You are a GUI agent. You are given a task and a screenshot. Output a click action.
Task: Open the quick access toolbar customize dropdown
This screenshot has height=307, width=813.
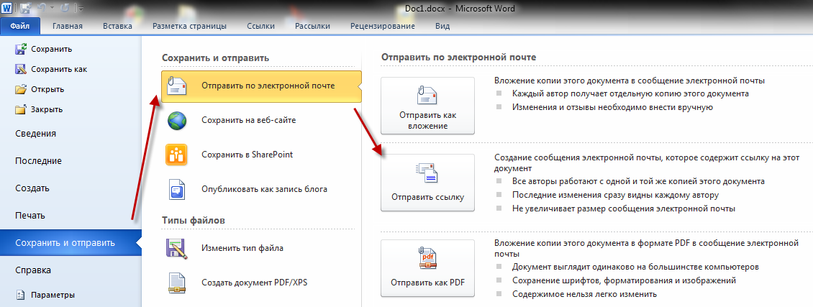[81, 9]
